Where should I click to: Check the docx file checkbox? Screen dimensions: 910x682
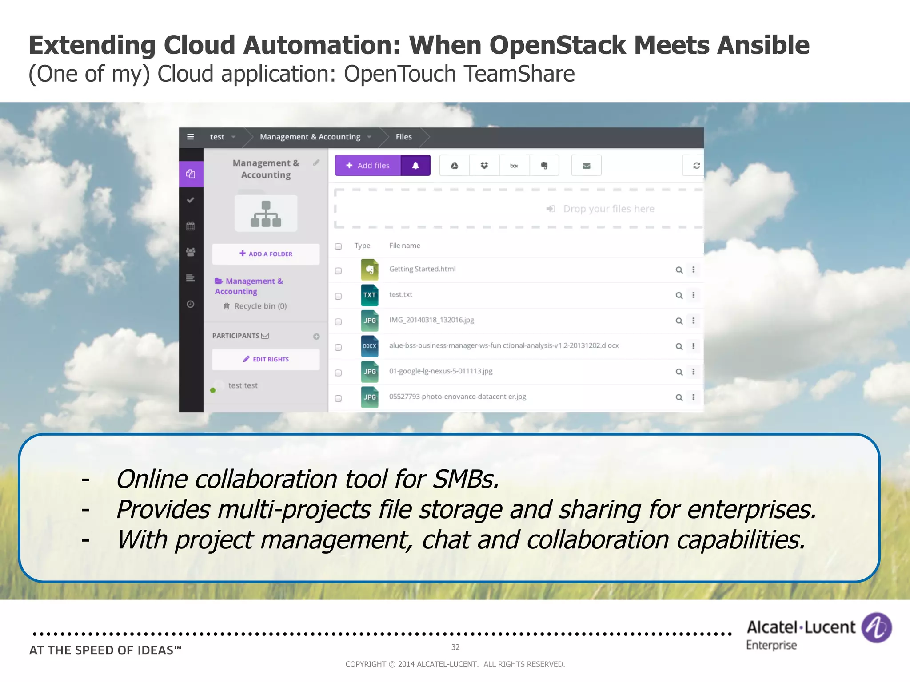(338, 347)
